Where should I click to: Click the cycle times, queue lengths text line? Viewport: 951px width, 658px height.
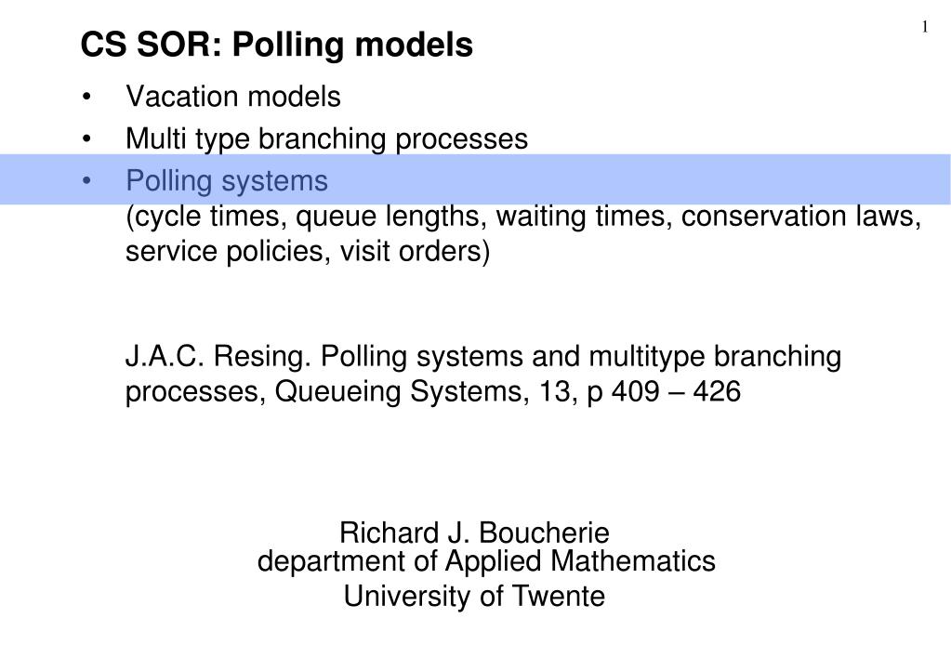coord(522,217)
